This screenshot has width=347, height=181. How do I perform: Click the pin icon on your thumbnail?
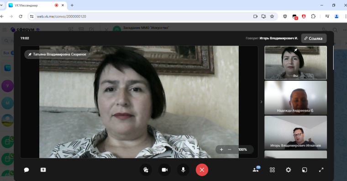pyautogui.click(x=295, y=50)
